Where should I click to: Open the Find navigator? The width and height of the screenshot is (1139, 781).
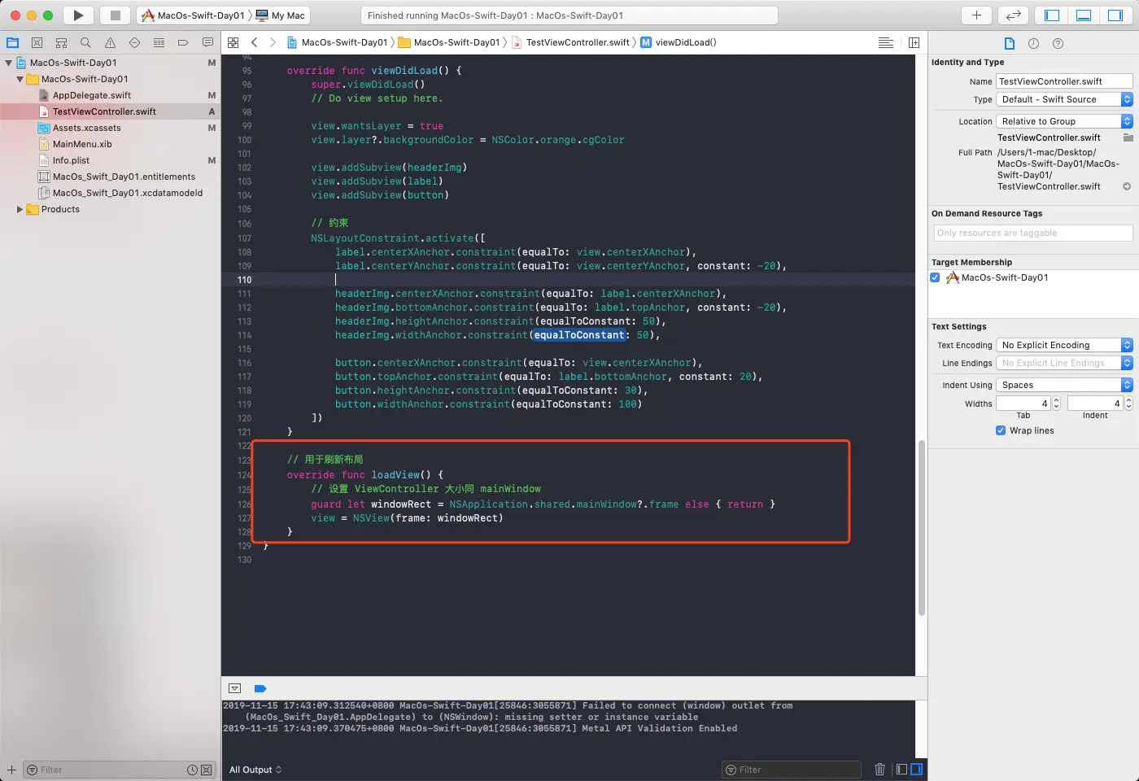85,42
